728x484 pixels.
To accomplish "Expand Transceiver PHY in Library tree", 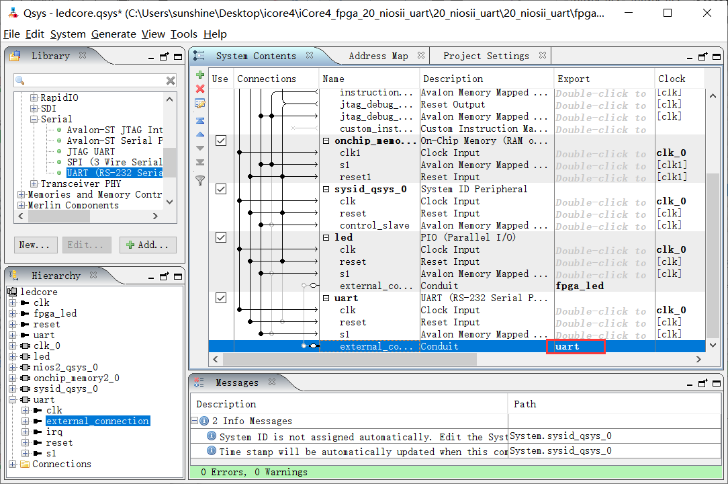I will [34, 184].
